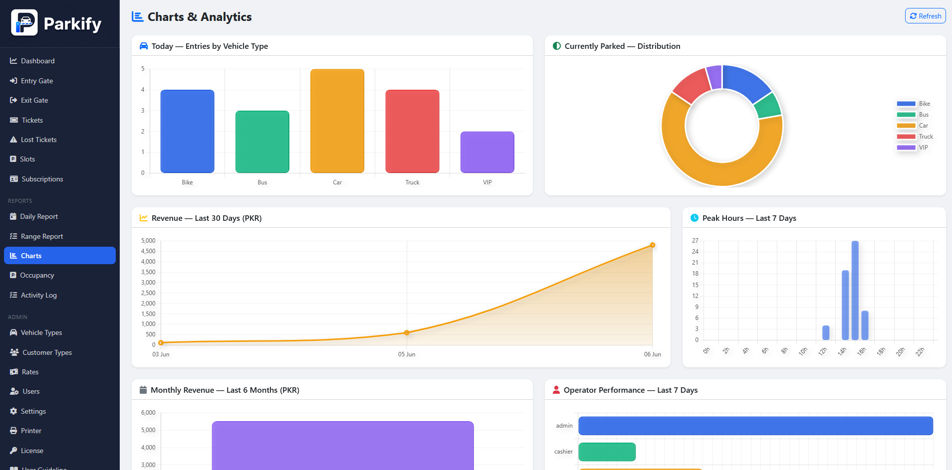
Task: Click the half-circle icon beside Currently Parked
Action: (x=557, y=46)
